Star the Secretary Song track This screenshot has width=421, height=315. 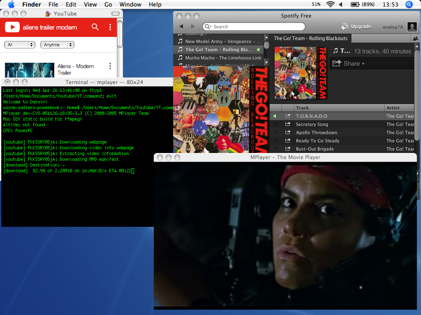point(275,124)
